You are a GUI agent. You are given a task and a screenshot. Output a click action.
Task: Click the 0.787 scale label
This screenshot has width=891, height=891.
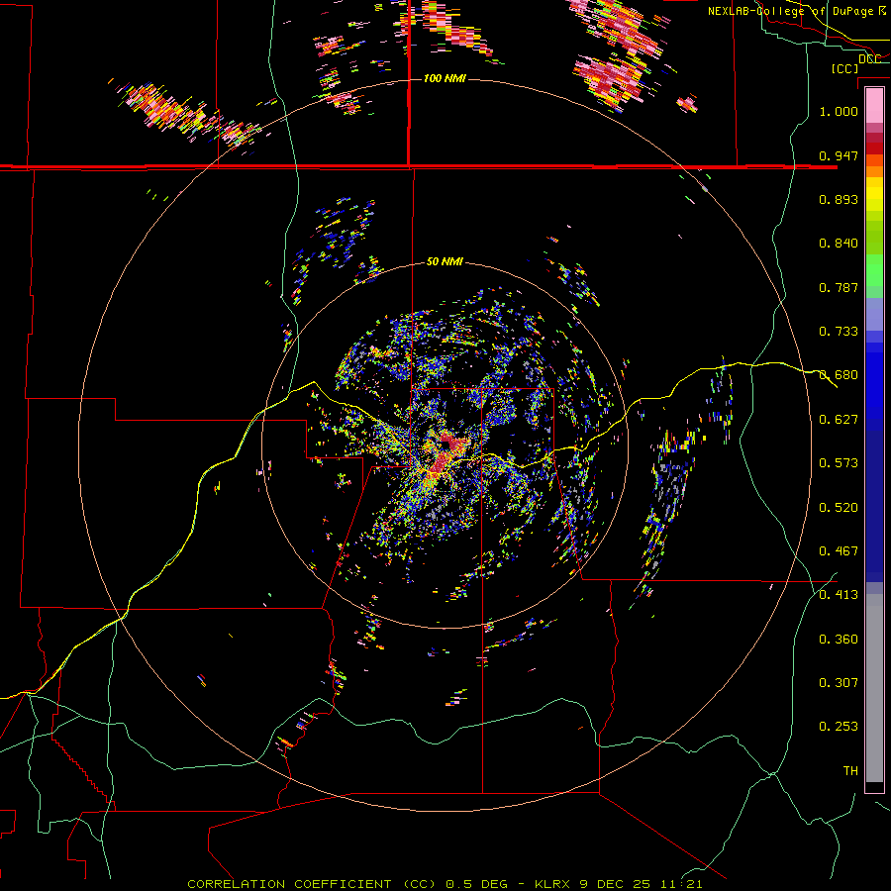point(839,287)
